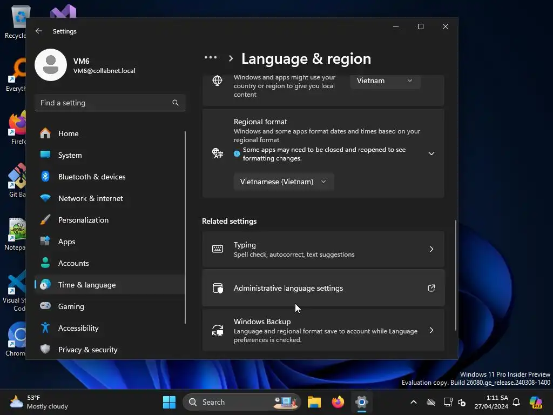Open the Vietnam country dropdown
553x415 pixels.
(x=385, y=81)
